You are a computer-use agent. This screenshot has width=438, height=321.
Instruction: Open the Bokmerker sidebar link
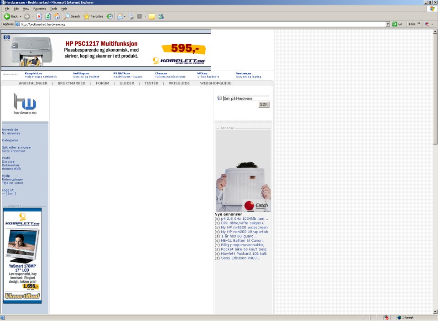coord(10,165)
